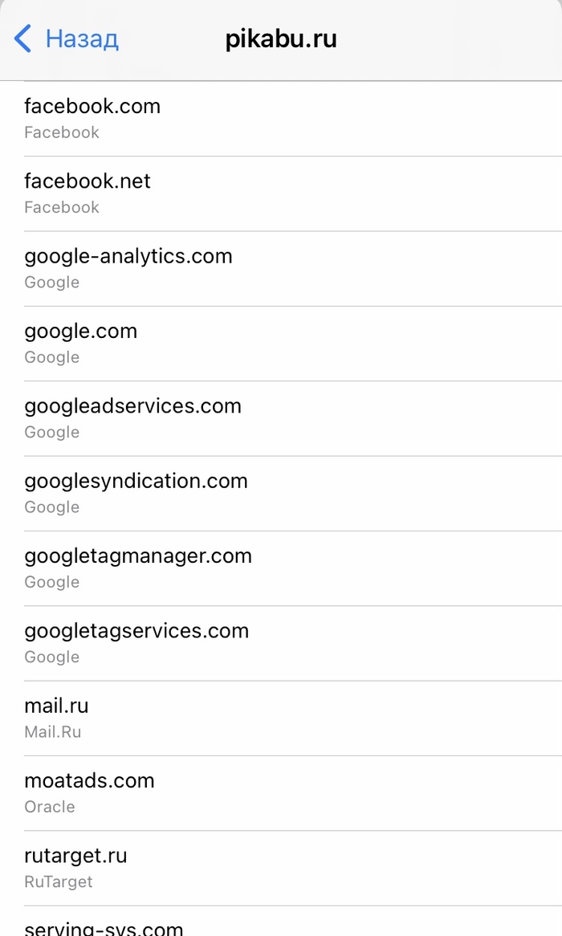
Task: Tap the mail.ru domain name
Action: [x=56, y=706]
